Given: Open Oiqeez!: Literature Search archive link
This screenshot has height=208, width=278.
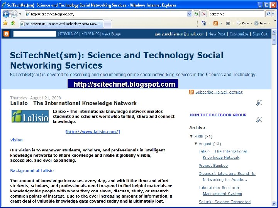Looking at the screenshot, I should pos(227,176).
